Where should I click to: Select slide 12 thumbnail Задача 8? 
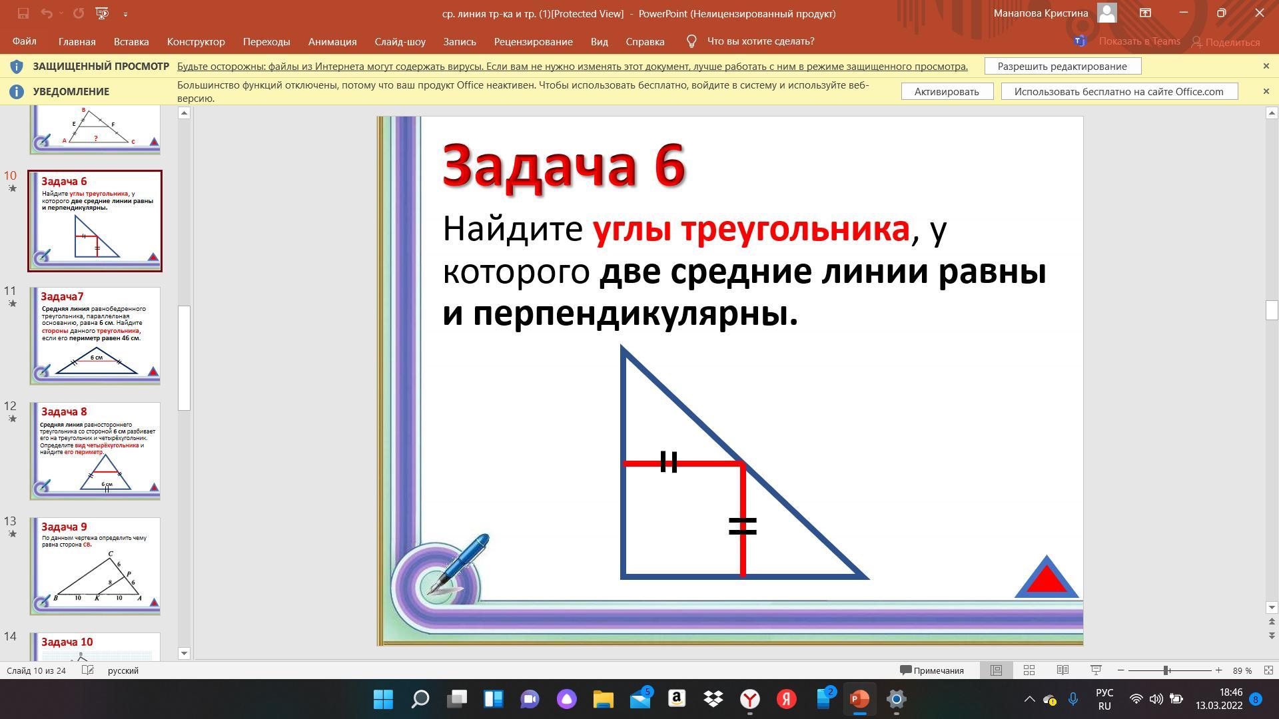[95, 451]
